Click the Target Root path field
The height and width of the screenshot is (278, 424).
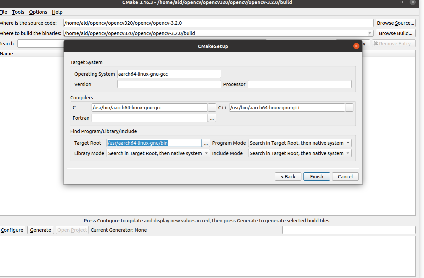point(154,143)
